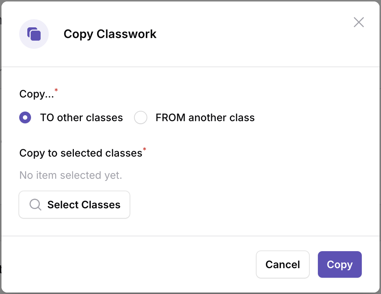
Task: Click the red asterisk beside Copy...
Action: click(x=56, y=90)
